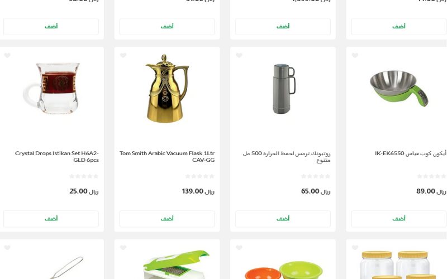447x279 pixels.
Task: Click heart on green vegetable slicer card
Action: point(123,248)
